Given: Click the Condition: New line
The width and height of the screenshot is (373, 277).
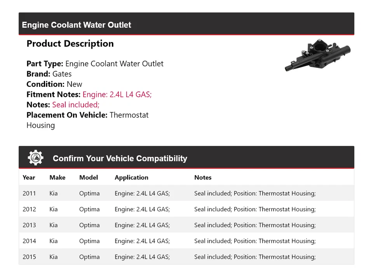Looking at the screenshot, I should [54, 84].
